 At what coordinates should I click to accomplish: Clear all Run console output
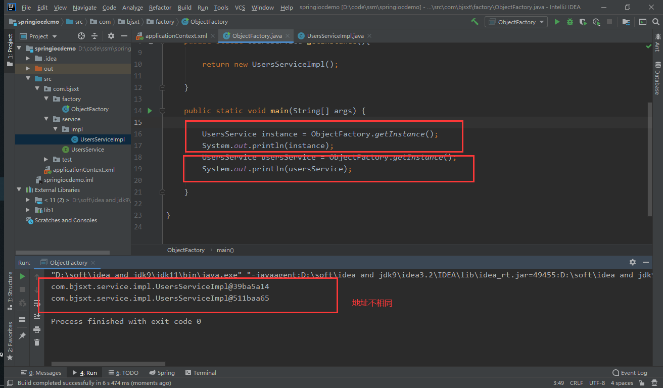[x=37, y=342]
